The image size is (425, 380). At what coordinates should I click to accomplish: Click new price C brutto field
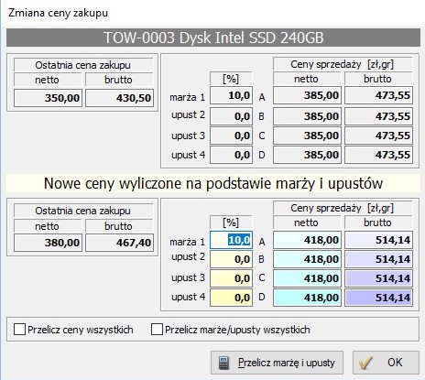378,278
